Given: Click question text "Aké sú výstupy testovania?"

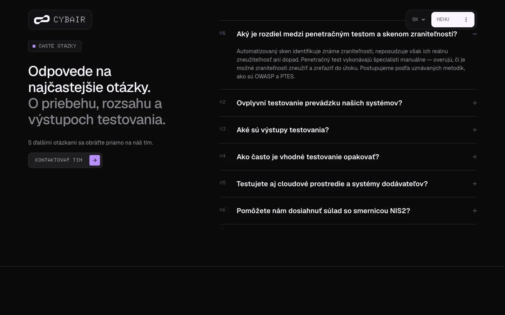Looking at the screenshot, I should tap(283, 130).
